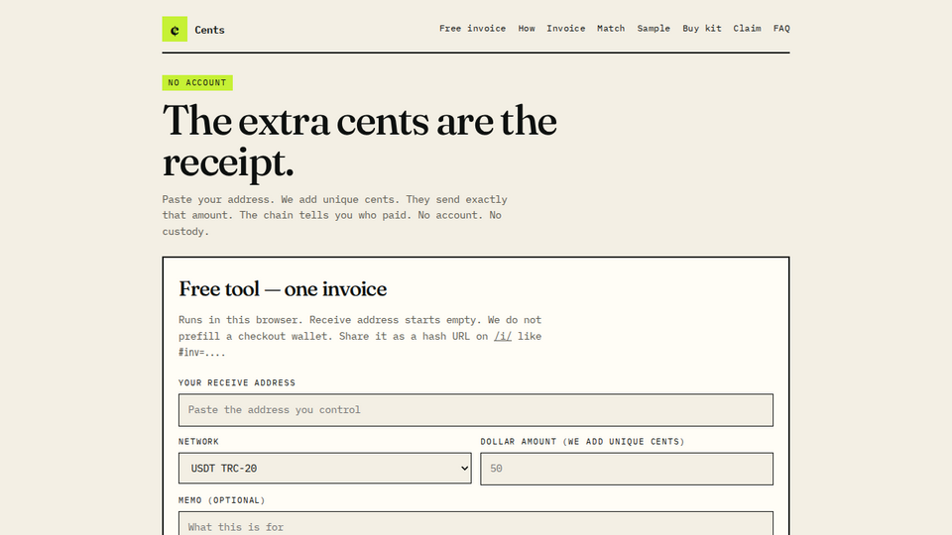This screenshot has width=952, height=535.
Task: Open the Free invoice nav link
Action: pos(472,29)
